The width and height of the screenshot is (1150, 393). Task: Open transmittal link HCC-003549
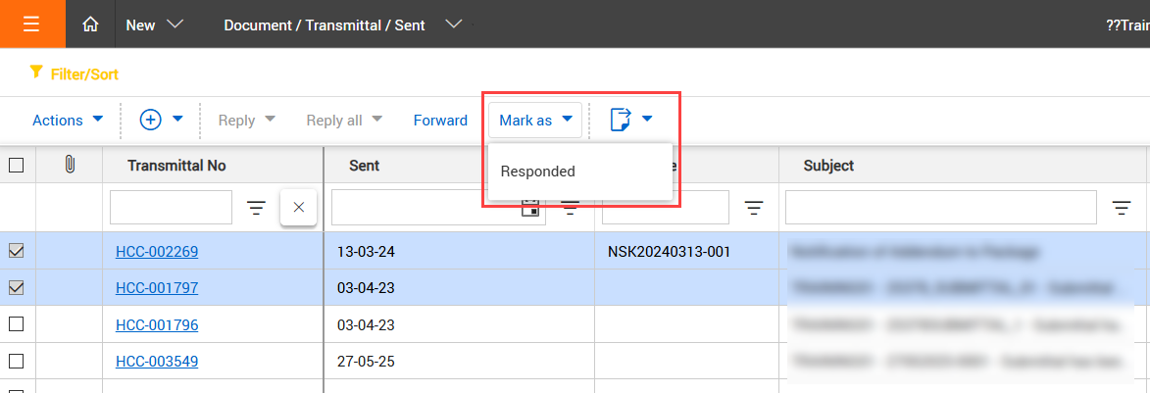[157, 361]
